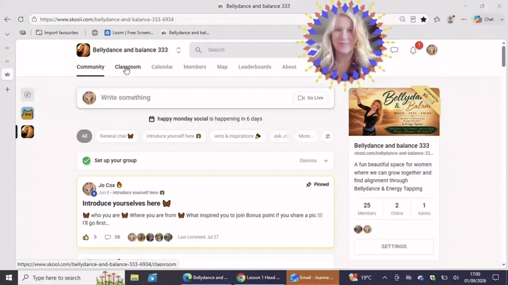Open comments on the pinned post
This screenshot has width=508, height=285.
pos(108,237)
